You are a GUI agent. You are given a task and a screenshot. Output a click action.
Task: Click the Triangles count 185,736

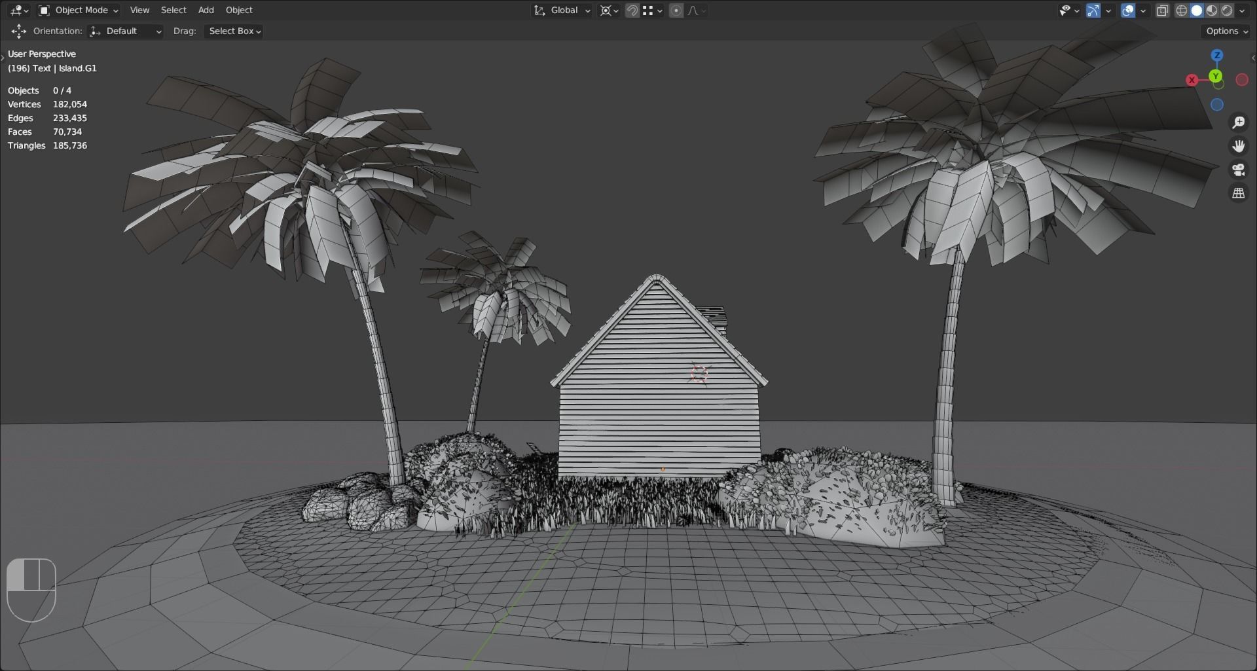click(70, 145)
